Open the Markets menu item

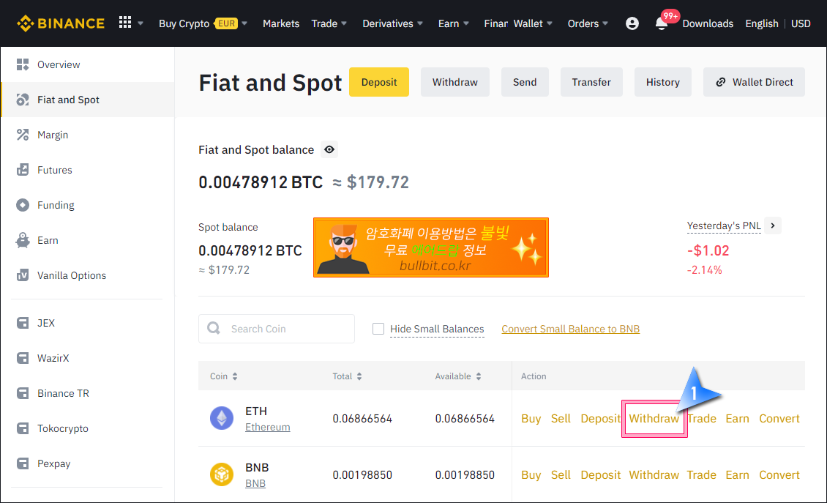tap(281, 23)
